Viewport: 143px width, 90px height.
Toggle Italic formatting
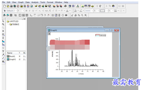[30, 11]
